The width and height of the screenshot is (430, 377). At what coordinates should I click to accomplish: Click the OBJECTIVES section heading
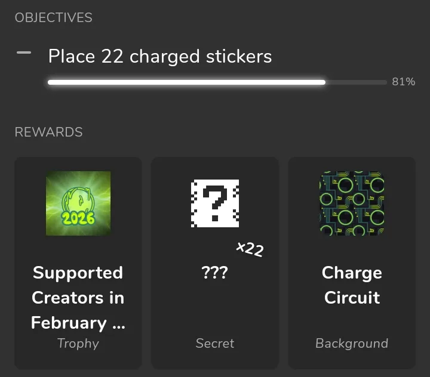point(53,17)
